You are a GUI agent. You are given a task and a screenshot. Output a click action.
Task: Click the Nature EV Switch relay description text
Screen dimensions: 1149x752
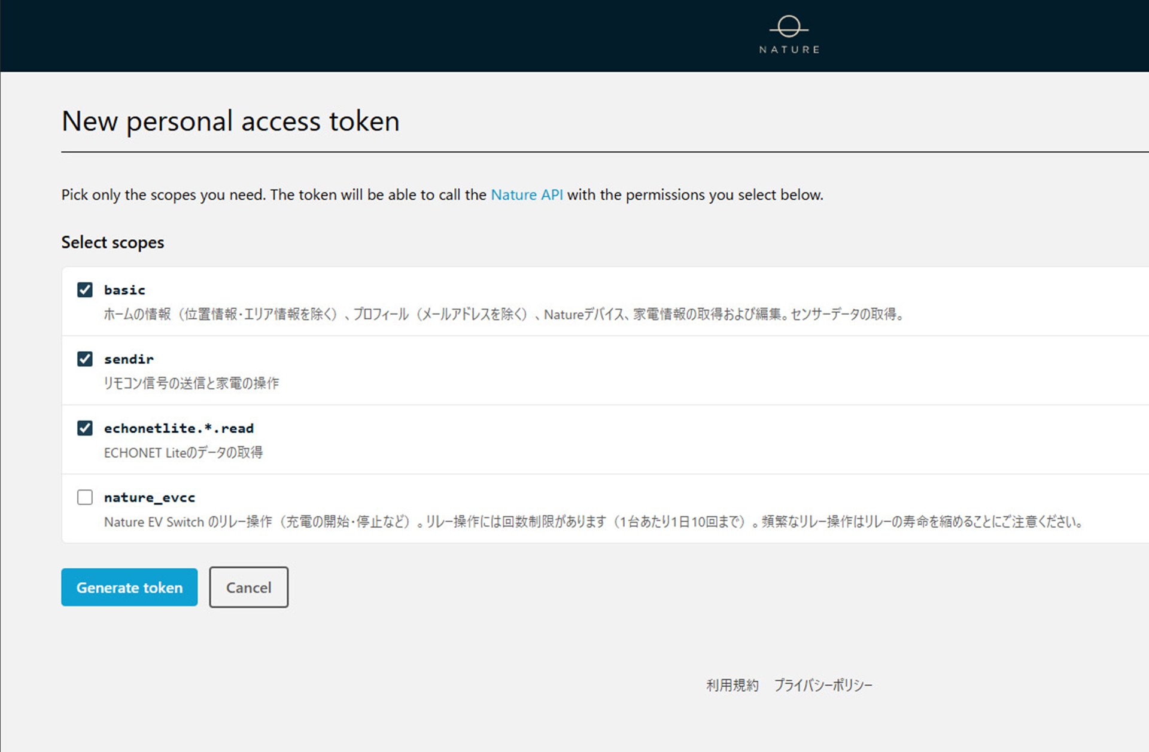594,522
